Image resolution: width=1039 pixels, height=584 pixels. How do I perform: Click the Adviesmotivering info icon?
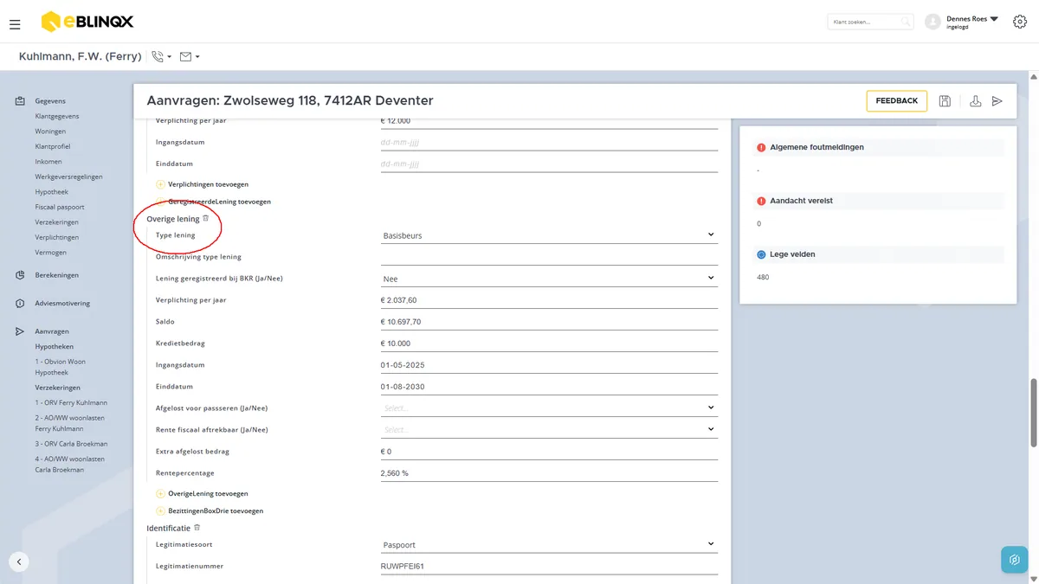tap(20, 304)
